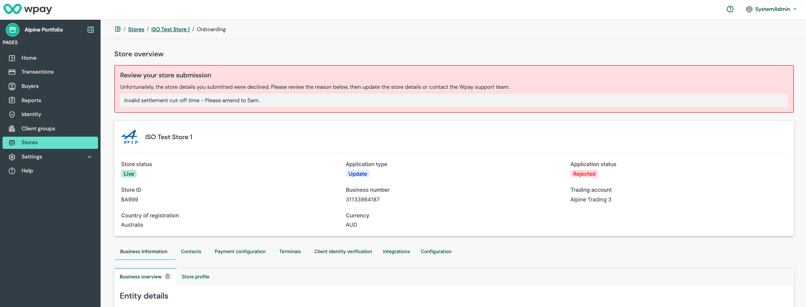Click the SystemAdmin username label

[x=773, y=9]
